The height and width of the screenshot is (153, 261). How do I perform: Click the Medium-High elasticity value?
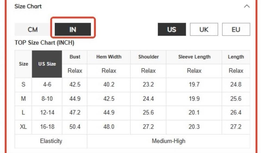[x=168, y=141]
